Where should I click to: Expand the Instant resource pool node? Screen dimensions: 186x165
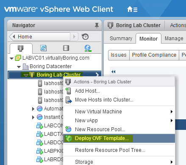click(x=33, y=117)
